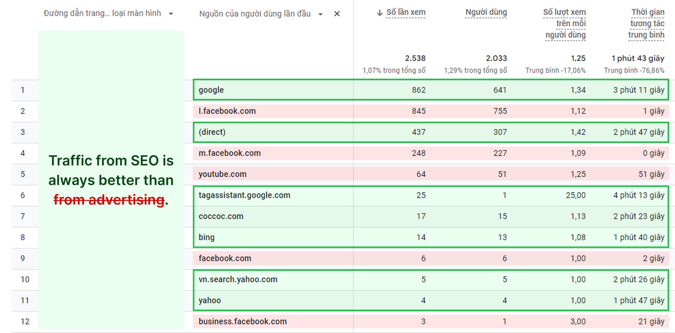
Task: Click the (direct) source row
Action: coord(212,132)
